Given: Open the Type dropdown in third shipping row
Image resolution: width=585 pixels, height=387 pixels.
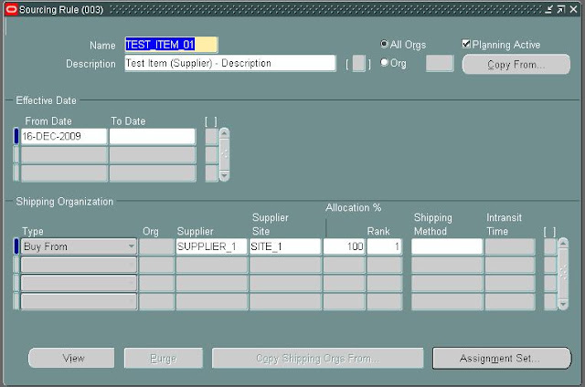Looking at the screenshot, I should point(80,283).
